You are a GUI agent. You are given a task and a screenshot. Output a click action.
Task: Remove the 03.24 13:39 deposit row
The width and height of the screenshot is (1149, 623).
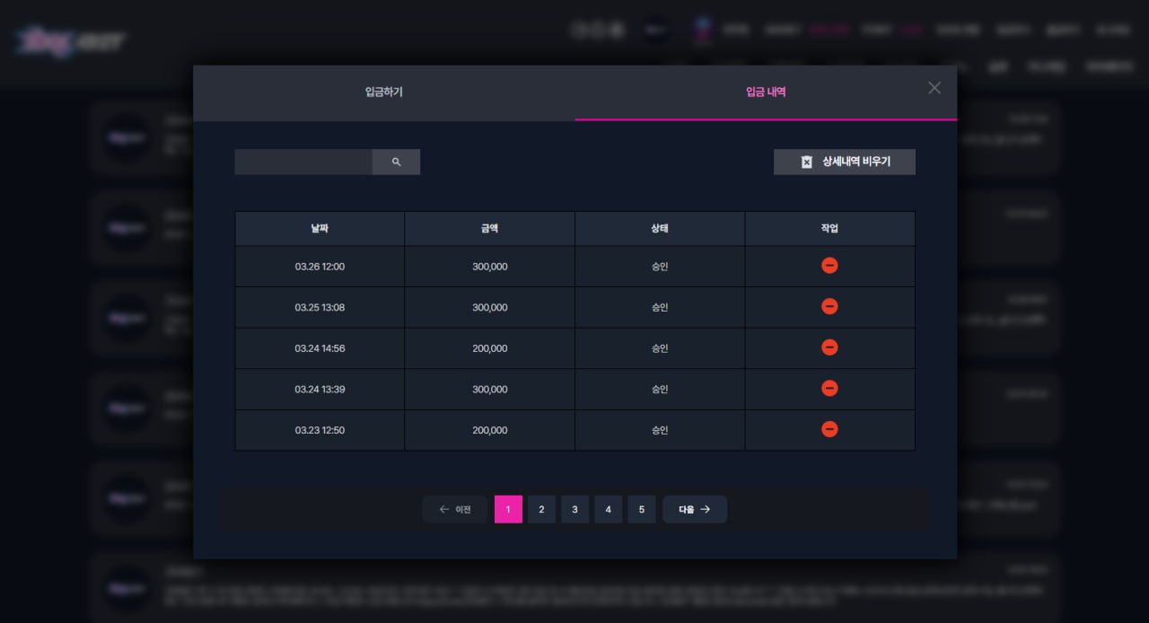pyautogui.click(x=829, y=388)
